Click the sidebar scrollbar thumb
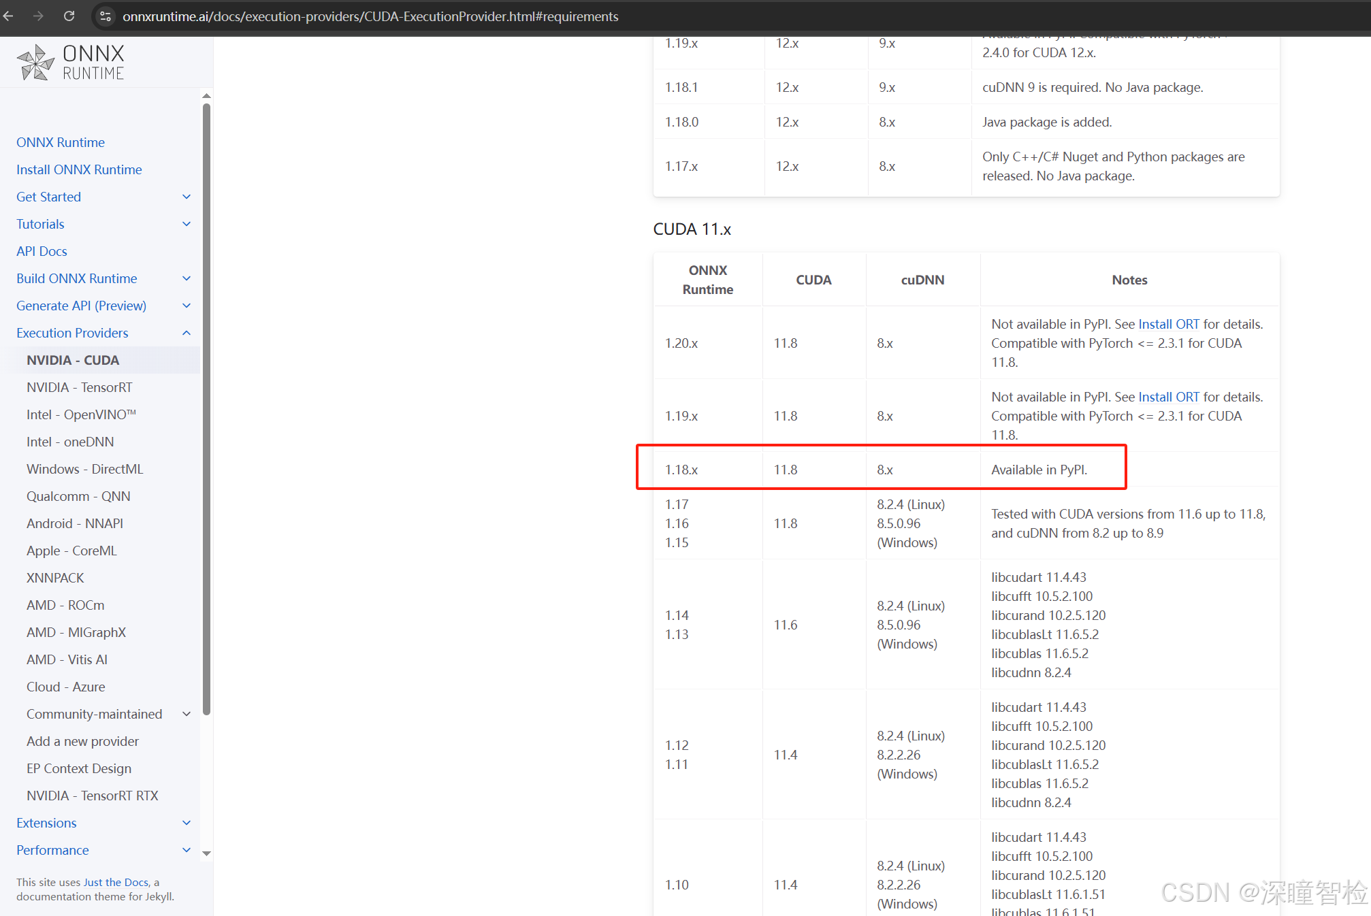The height and width of the screenshot is (916, 1371). pyautogui.click(x=206, y=408)
